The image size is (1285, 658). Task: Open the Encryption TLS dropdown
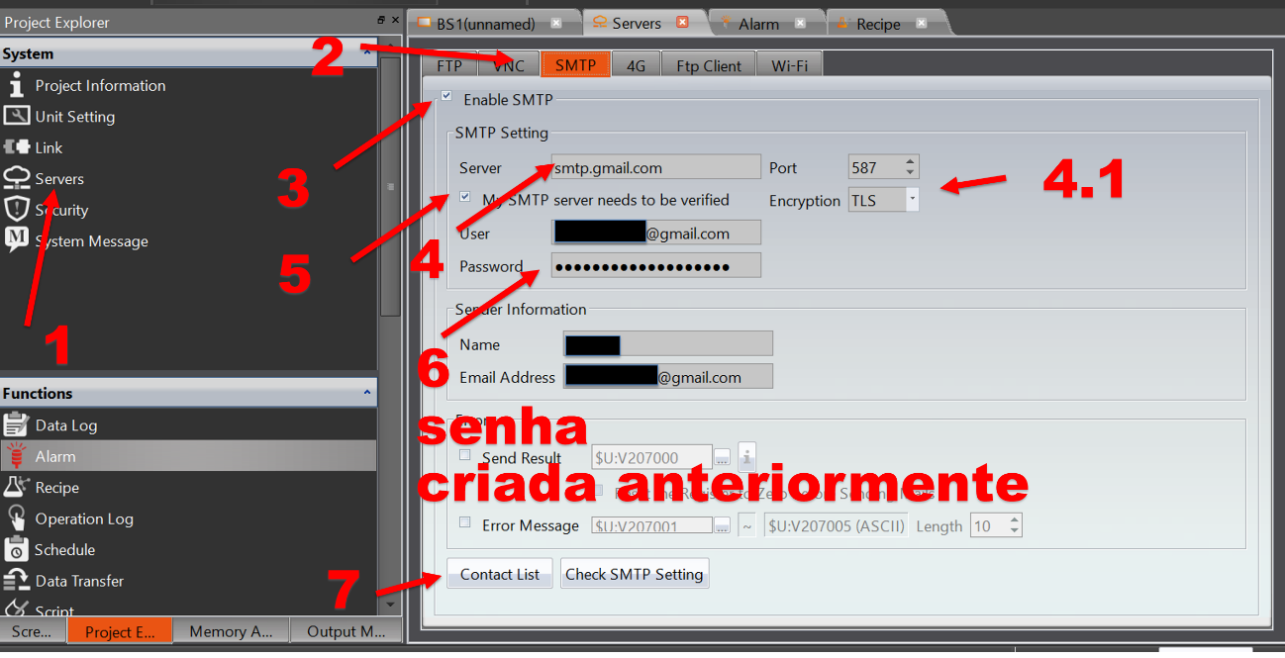click(913, 199)
